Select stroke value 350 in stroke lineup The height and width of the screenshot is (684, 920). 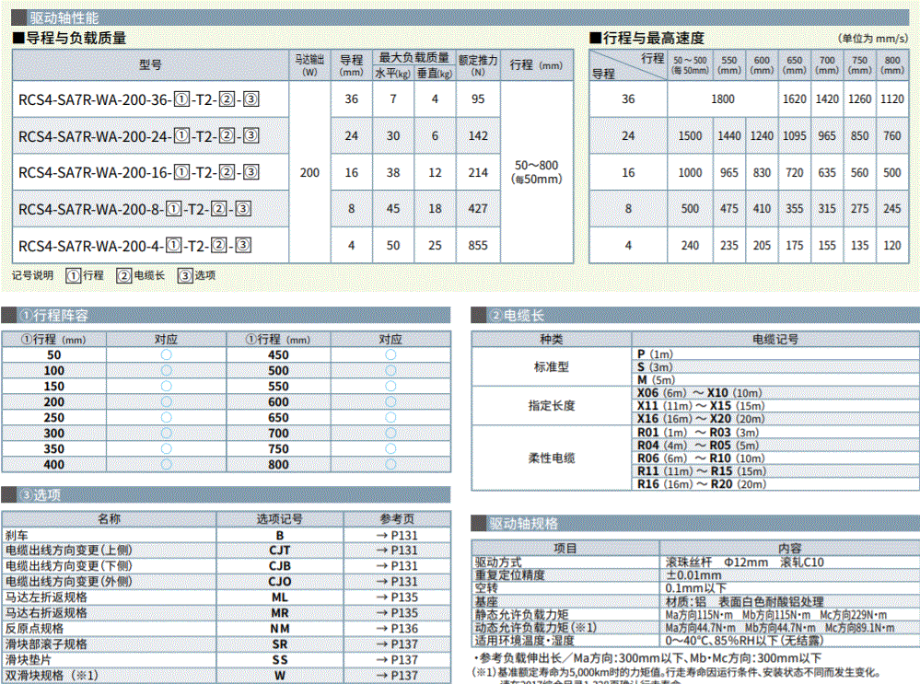coord(54,448)
